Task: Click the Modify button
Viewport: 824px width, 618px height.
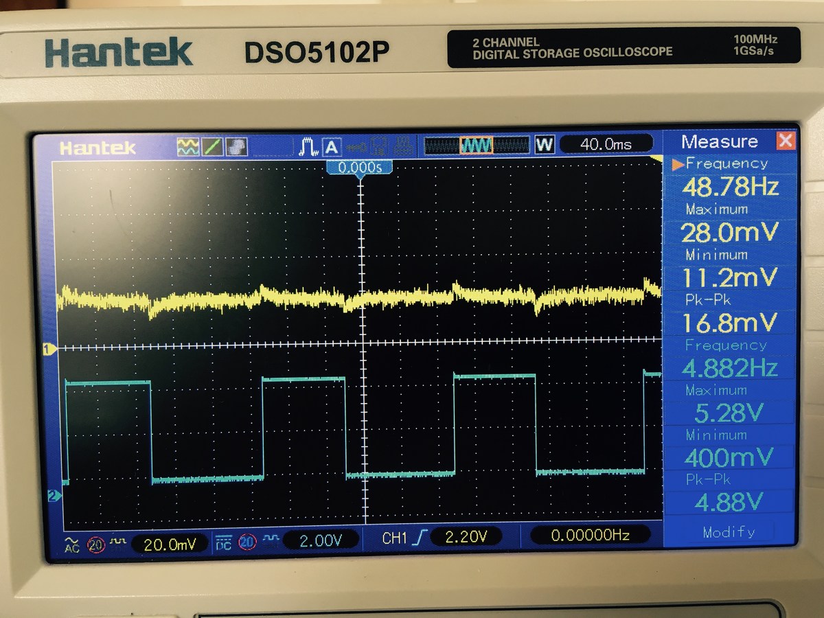Action: [x=729, y=531]
